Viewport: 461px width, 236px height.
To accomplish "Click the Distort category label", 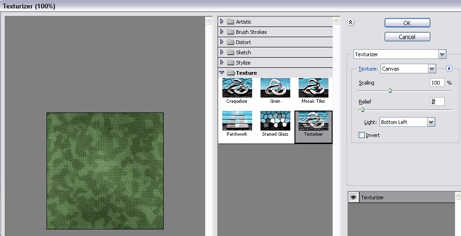I will (243, 42).
